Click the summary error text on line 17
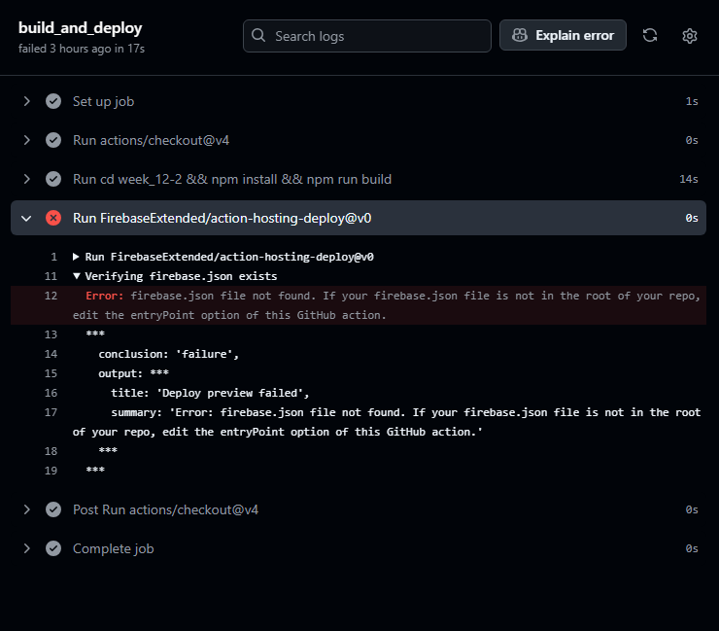 387,422
